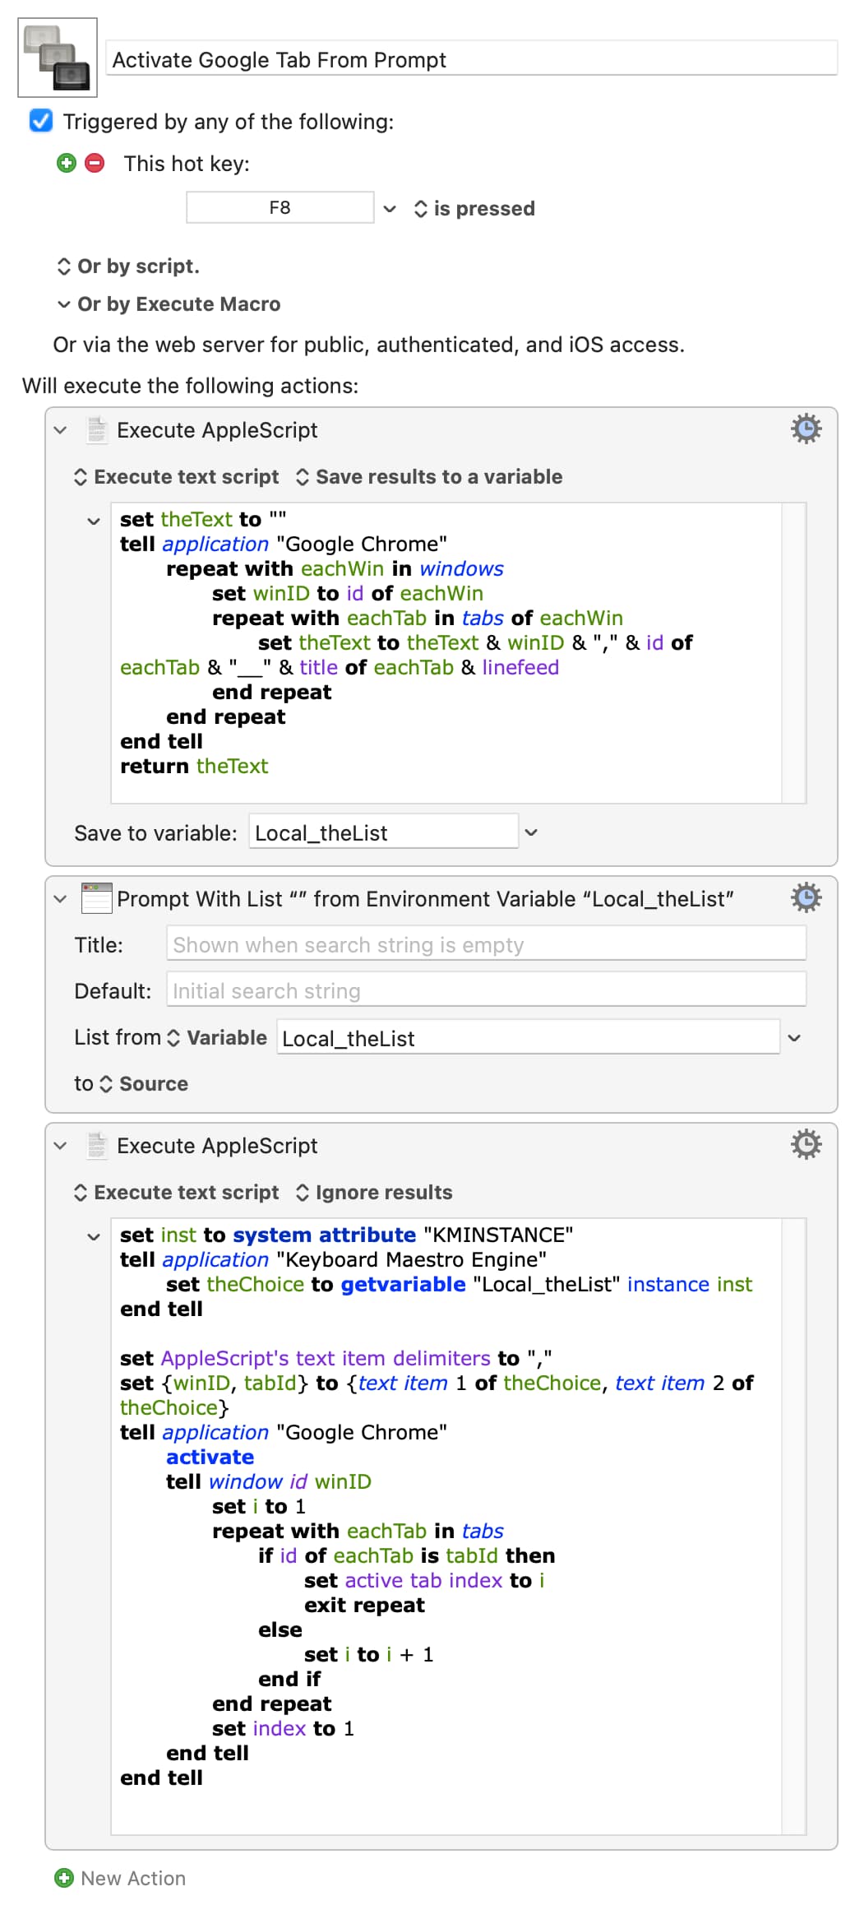The height and width of the screenshot is (1905, 855).
Task: Open the 'Save results to a variable' menu
Action: (428, 477)
